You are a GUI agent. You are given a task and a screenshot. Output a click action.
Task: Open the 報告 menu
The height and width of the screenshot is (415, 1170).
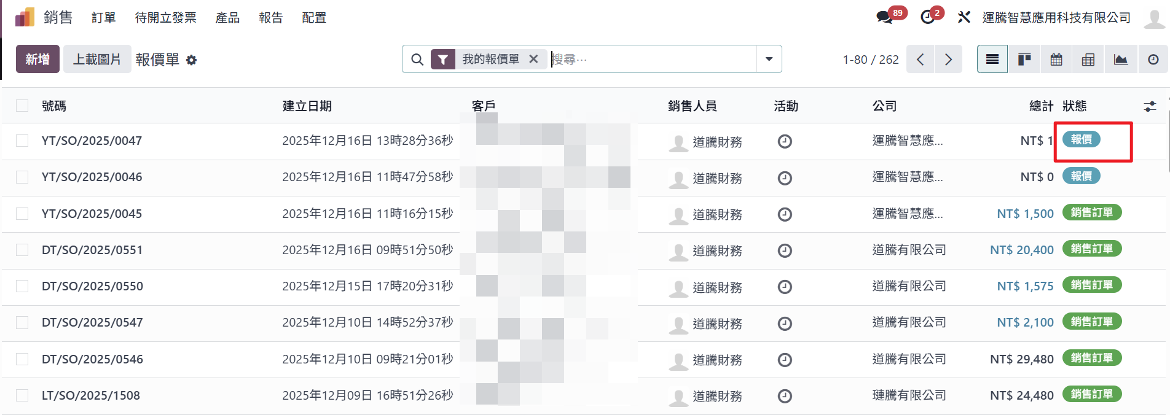pos(270,18)
